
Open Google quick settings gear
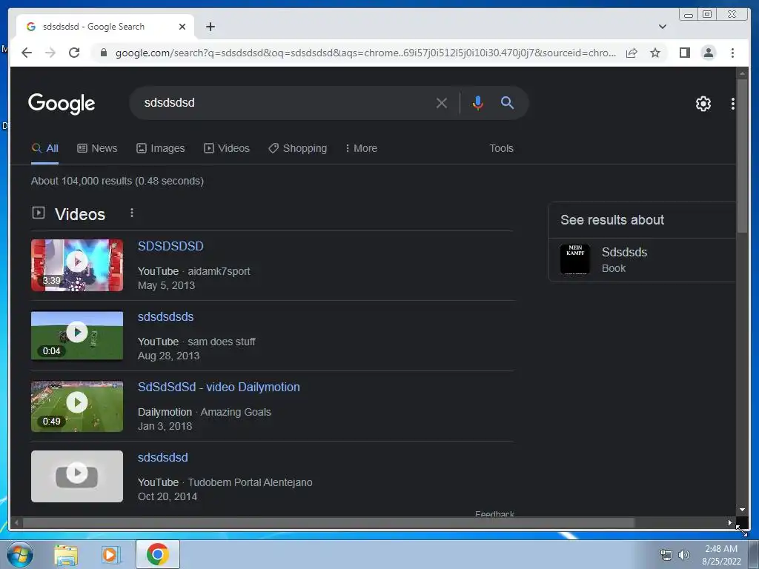pyautogui.click(x=703, y=104)
